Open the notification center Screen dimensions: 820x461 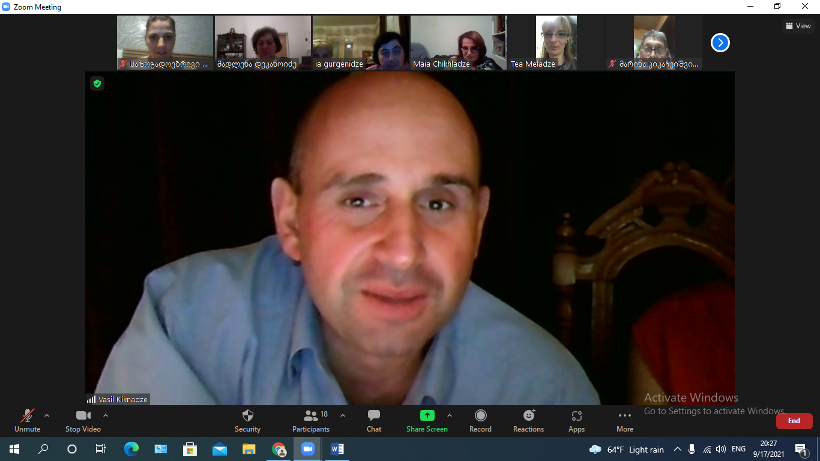[x=801, y=450]
